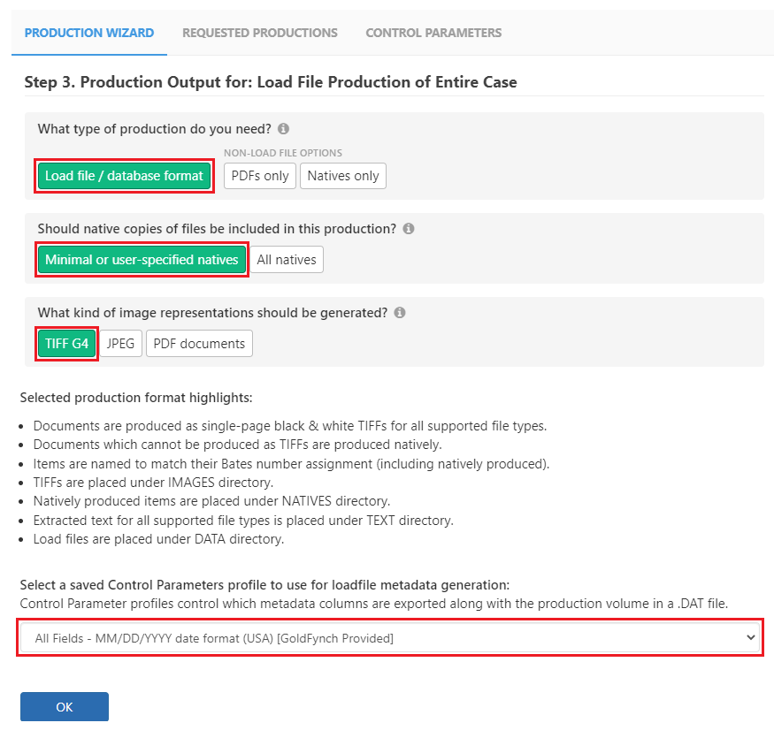Viewport: 774px width, 738px height.
Task: Open the Control Parameters tab
Action: [x=433, y=33]
